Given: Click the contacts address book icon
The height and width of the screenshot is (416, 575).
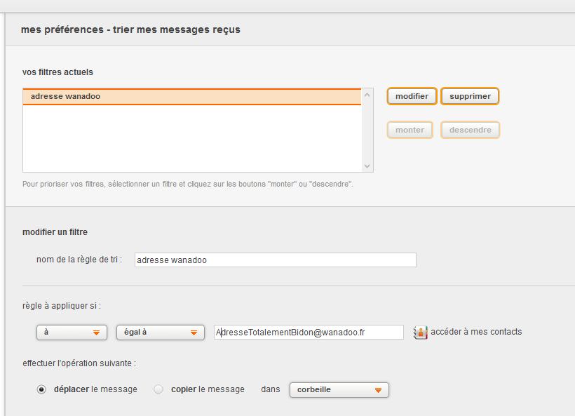Looking at the screenshot, I should (420, 333).
